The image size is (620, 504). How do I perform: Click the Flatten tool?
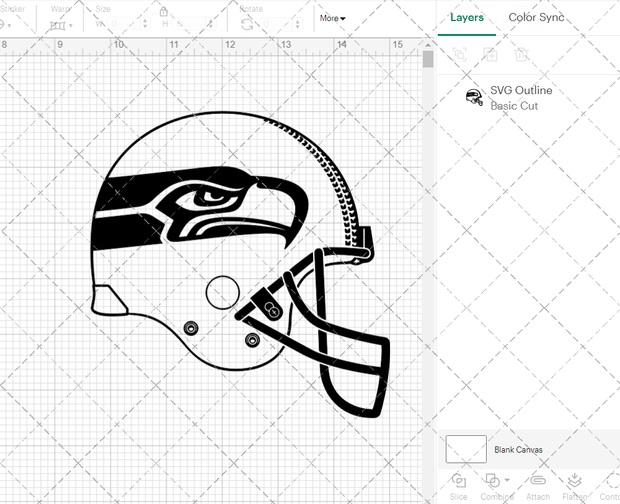574,487
